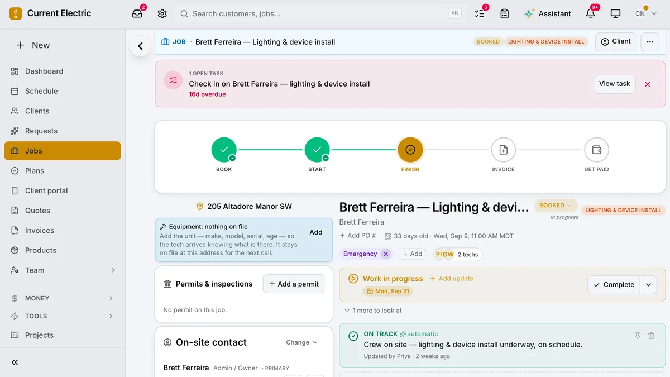The width and height of the screenshot is (670, 377).
Task: Open Schedule in sidebar
Action: (x=63, y=91)
